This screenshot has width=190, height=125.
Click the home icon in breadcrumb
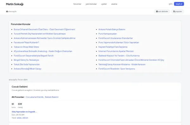click(7, 11)
